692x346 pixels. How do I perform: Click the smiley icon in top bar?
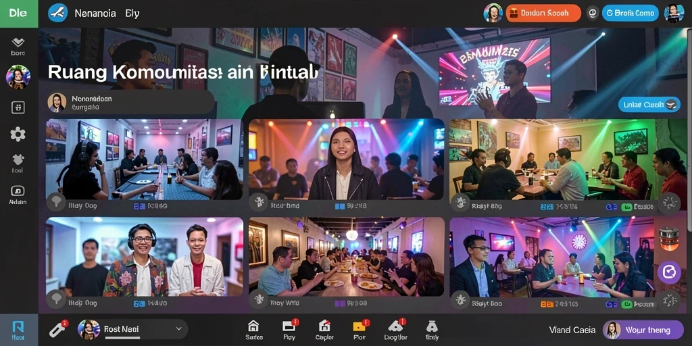coord(592,14)
